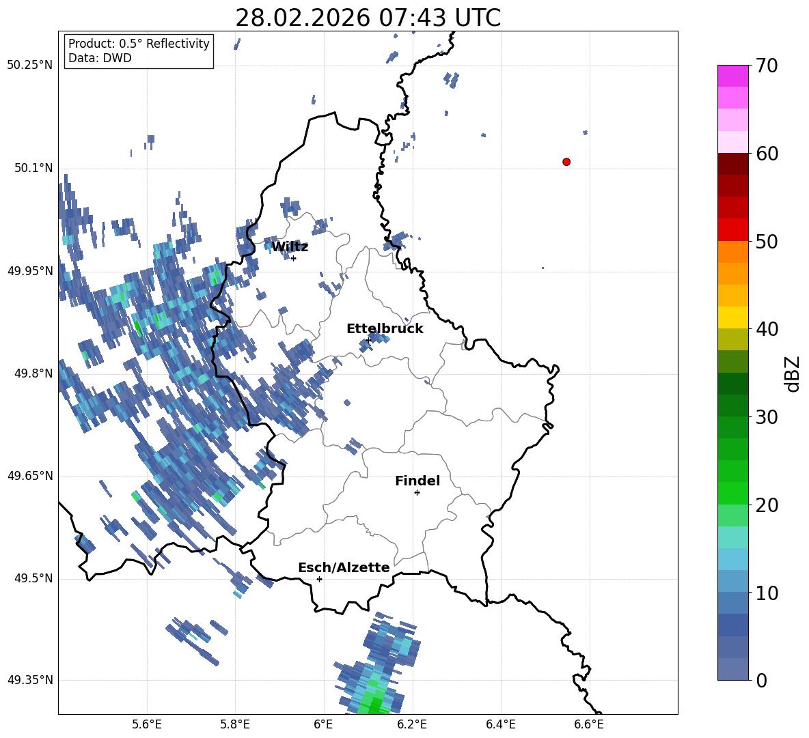Click the 49.8°N latitude label
This screenshot has width=809, height=738.
[x=33, y=373]
